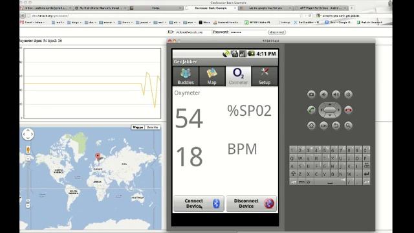Viewport: 414px width, 233px height.
Task: Click the space bar on emulator keyboard
Action: coord(330,182)
